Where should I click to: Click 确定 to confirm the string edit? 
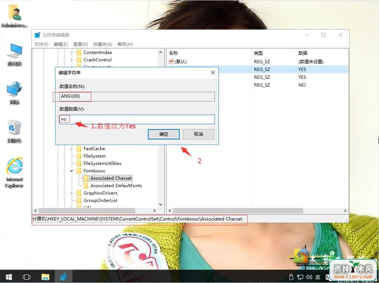[x=164, y=134]
